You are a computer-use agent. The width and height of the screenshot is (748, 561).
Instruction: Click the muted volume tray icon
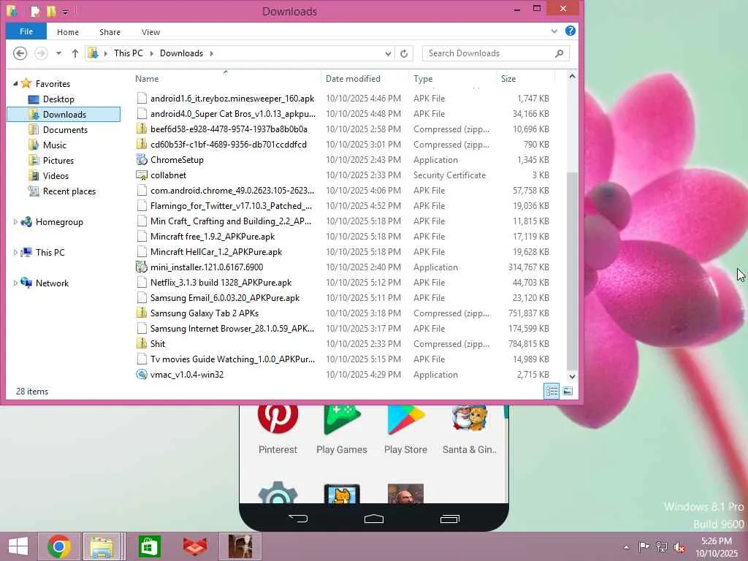click(x=679, y=546)
